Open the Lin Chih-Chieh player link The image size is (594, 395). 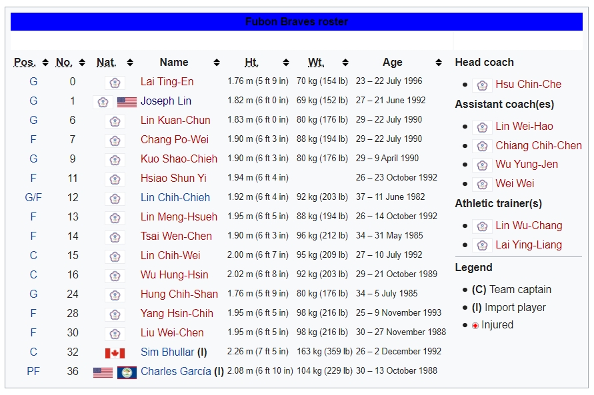coord(175,197)
